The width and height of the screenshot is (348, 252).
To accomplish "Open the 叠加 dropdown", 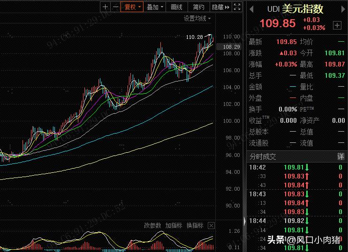I will (155, 7).
